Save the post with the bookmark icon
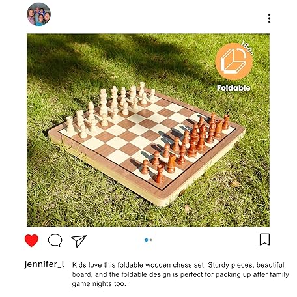 [x=264, y=240]
